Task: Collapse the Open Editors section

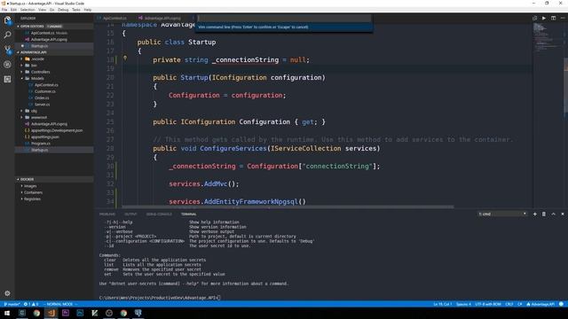Action: (54, 27)
